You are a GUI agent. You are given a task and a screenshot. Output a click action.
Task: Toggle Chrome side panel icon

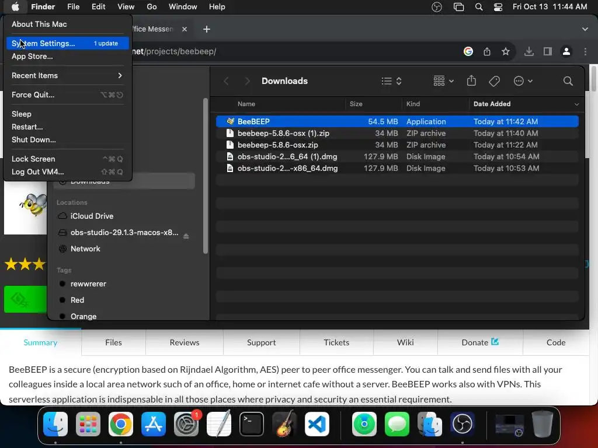[x=548, y=51]
